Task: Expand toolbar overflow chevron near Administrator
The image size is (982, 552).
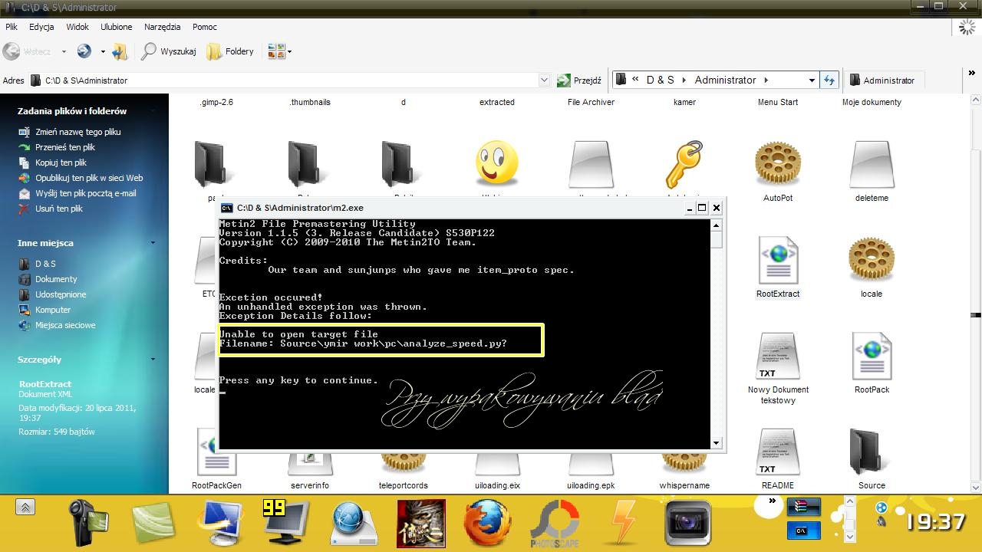Action: [x=971, y=74]
